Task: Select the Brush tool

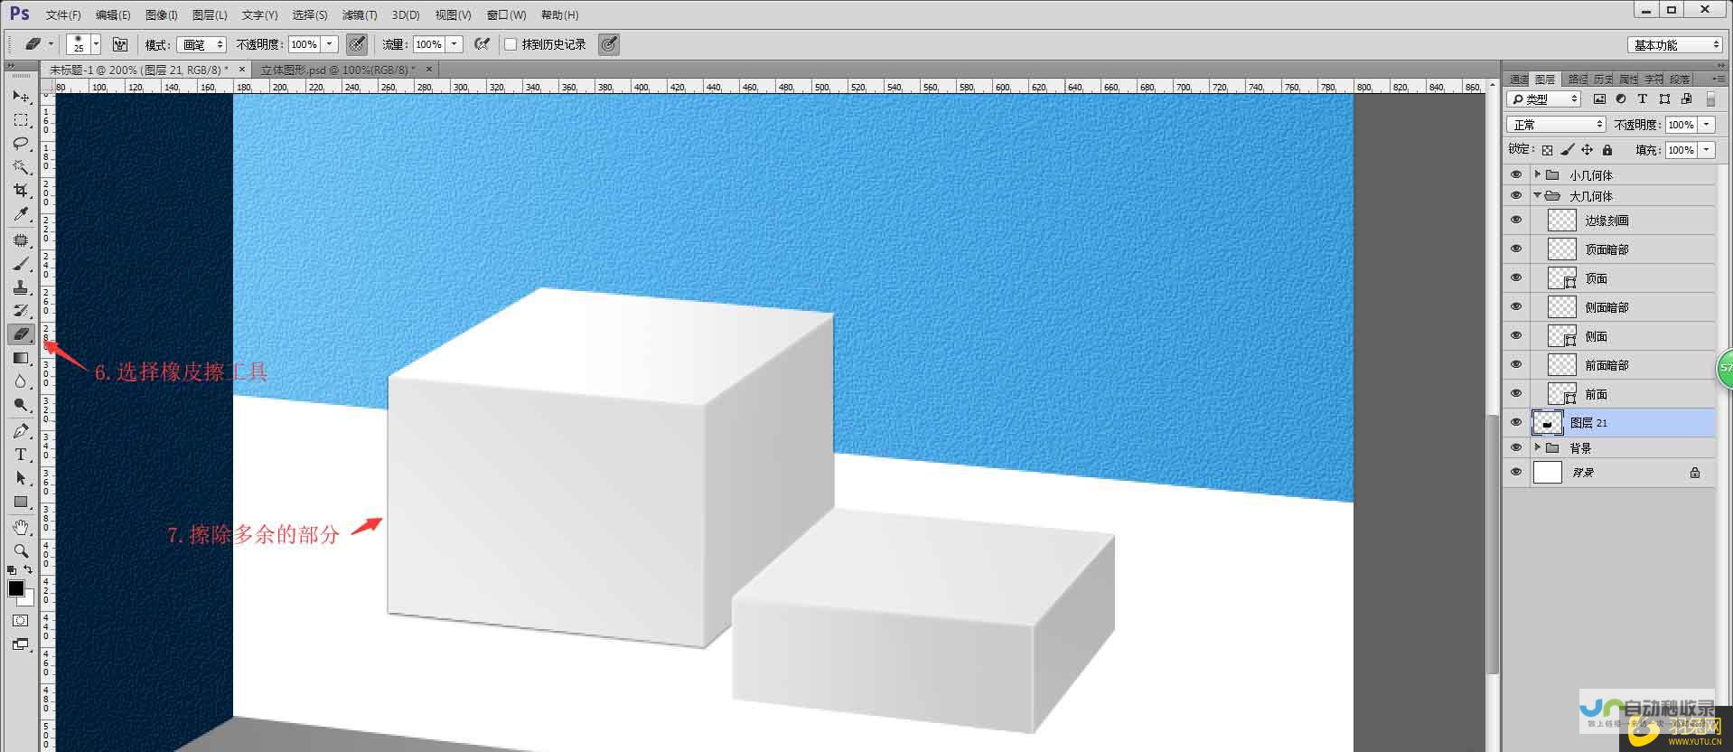Action: tap(21, 264)
